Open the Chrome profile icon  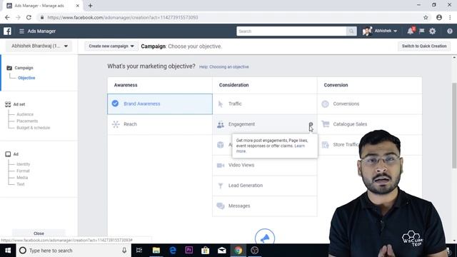coord(439,17)
